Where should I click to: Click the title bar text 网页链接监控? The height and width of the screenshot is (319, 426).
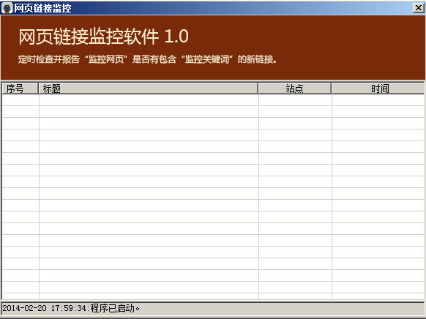tap(42, 8)
